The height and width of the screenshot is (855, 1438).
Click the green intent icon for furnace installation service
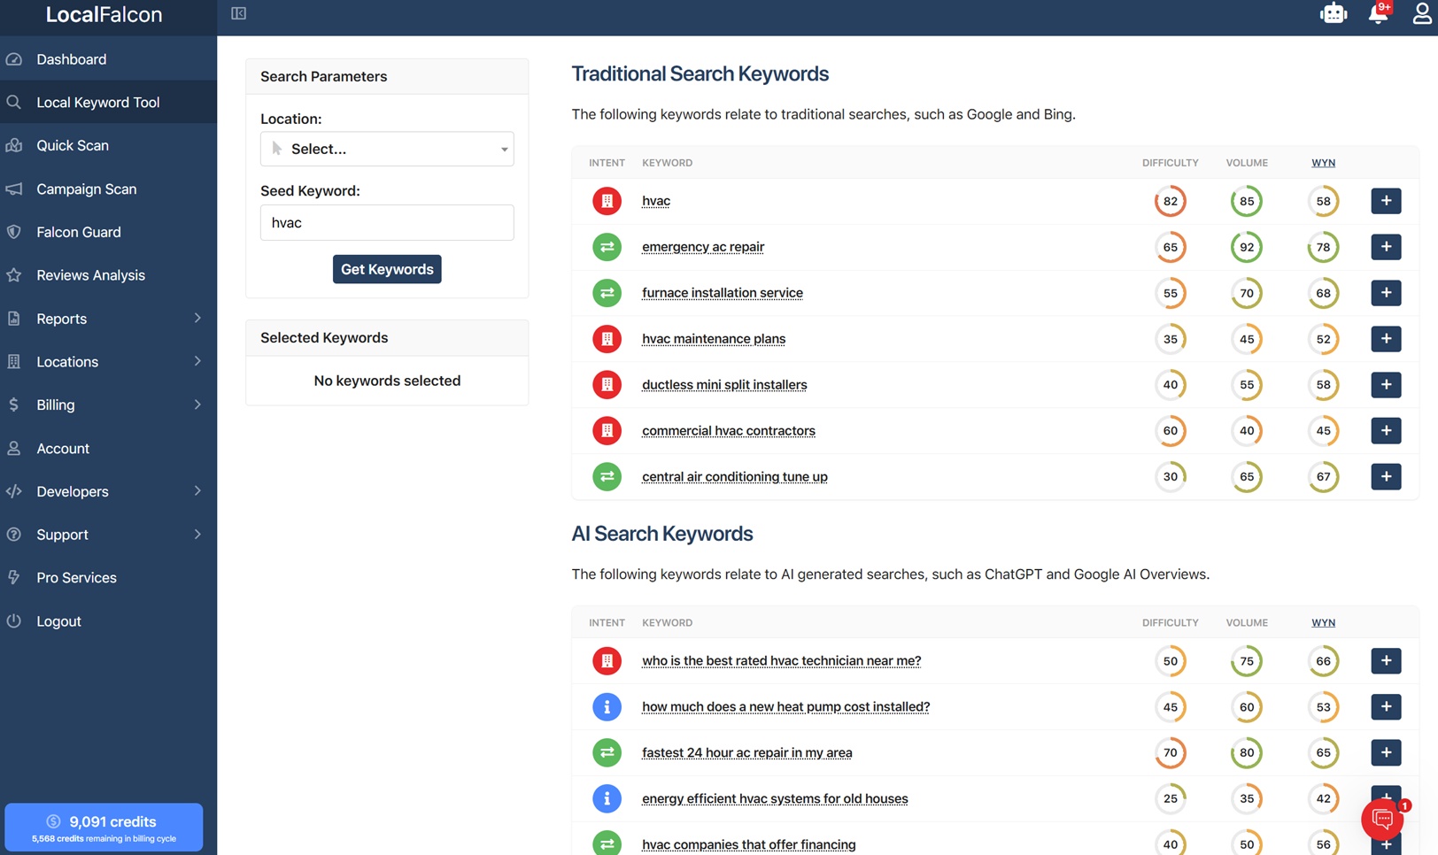point(607,293)
